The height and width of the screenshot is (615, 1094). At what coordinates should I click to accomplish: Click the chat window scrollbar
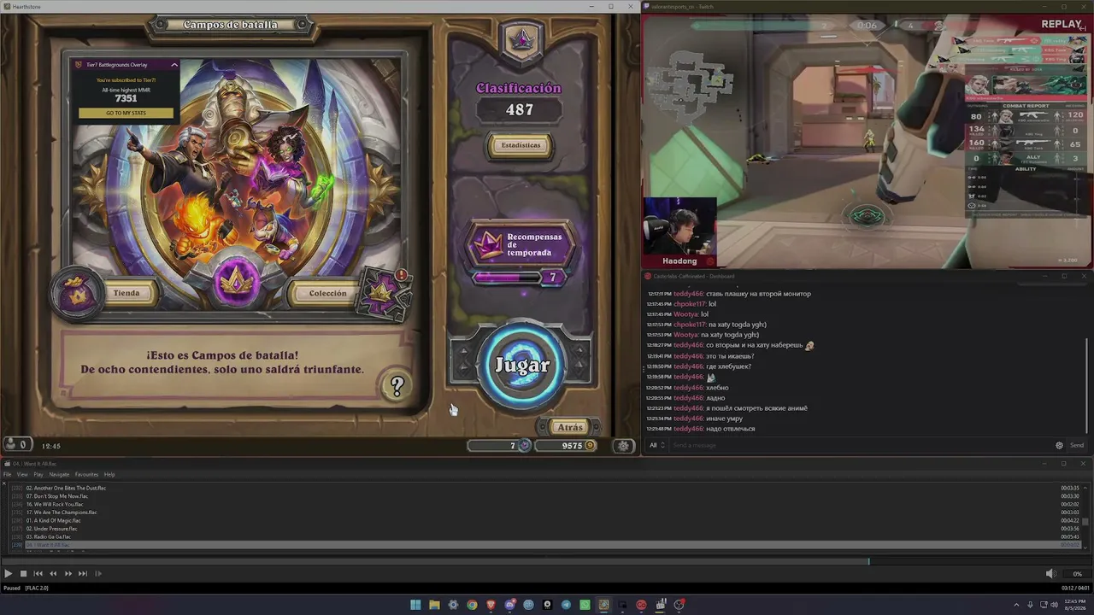(x=1086, y=385)
